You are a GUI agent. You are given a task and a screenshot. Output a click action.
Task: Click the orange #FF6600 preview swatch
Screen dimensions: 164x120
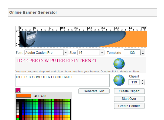click(x=24, y=96)
